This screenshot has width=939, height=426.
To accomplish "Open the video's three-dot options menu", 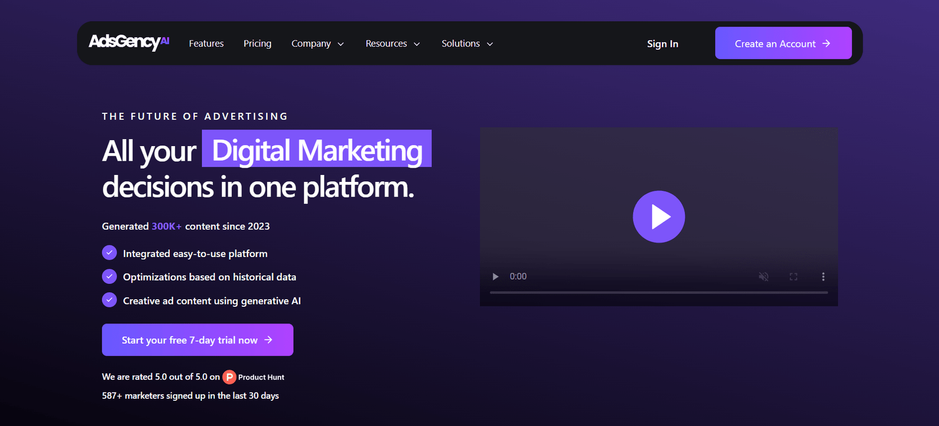I will click(x=823, y=276).
